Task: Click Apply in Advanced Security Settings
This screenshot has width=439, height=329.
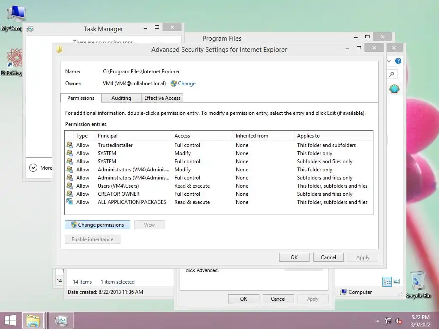Action: [x=363, y=257]
